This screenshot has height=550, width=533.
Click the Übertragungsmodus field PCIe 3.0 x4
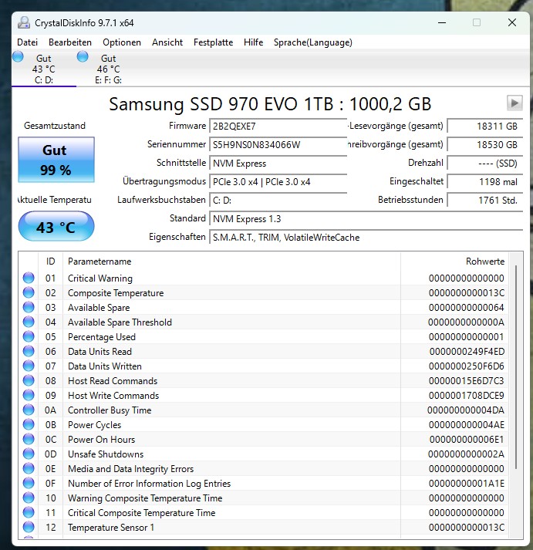pyautogui.click(x=278, y=182)
